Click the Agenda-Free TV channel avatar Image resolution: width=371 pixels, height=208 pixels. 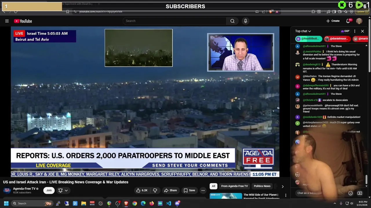tap(7, 190)
